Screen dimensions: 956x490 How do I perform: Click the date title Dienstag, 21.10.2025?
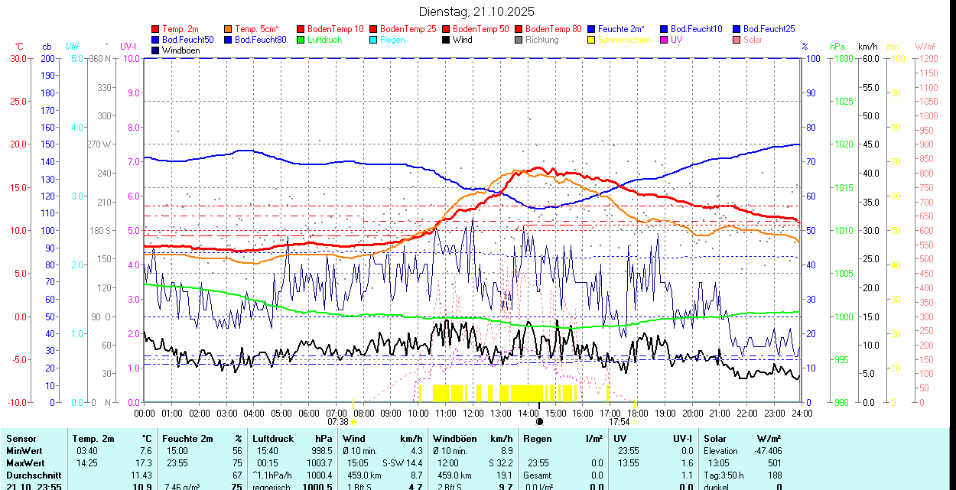[x=477, y=11]
